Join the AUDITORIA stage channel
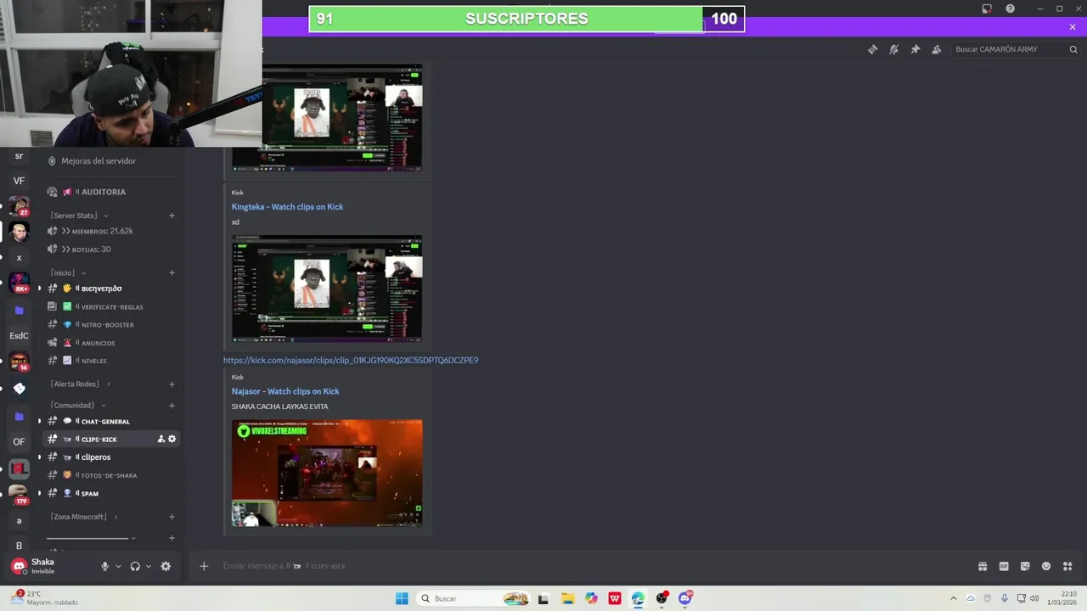Viewport: 1087px width, 611px height. 103,192
